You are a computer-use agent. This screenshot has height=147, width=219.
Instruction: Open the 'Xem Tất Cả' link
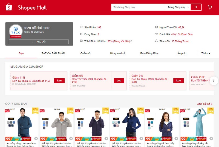[204, 104]
